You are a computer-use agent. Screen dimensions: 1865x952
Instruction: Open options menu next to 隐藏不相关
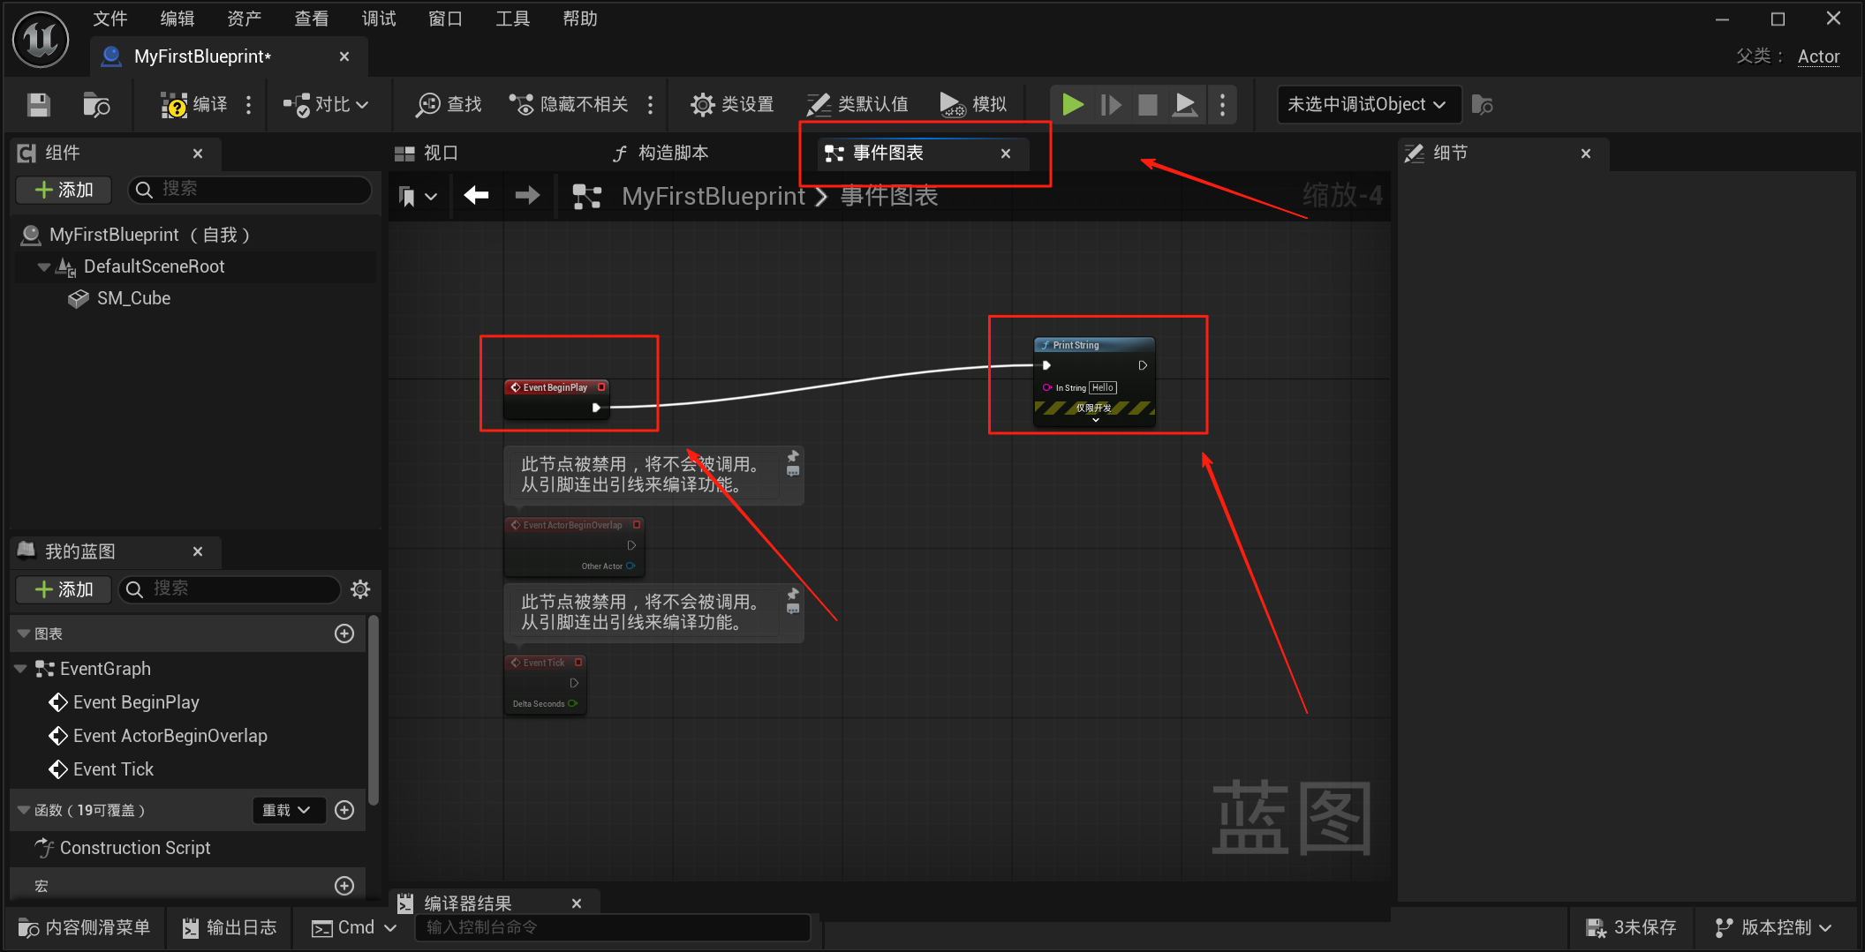point(651,105)
